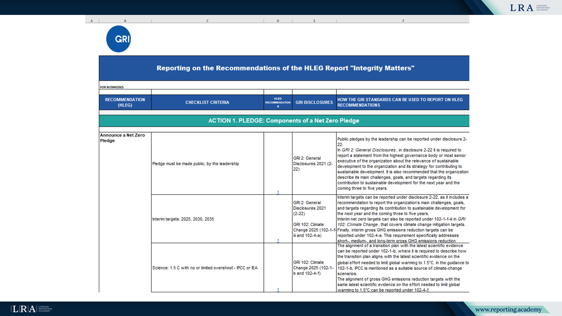Click the "GRI DISCLOSURES" header cell
This screenshot has height=316, width=562.
coord(314,102)
